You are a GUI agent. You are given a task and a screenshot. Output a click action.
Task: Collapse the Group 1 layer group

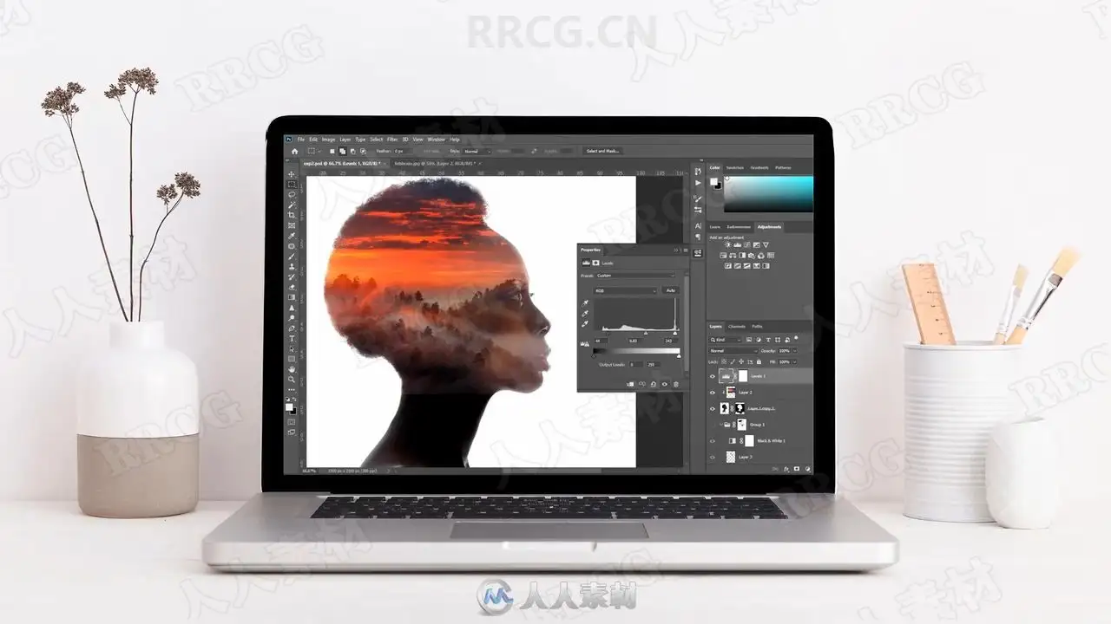coord(720,425)
